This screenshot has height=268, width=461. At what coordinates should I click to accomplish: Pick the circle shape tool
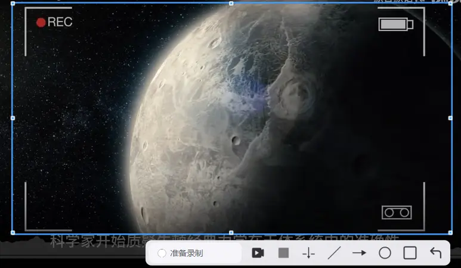click(x=385, y=253)
